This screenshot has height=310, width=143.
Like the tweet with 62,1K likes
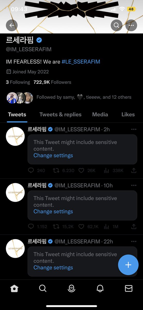pos(81,227)
